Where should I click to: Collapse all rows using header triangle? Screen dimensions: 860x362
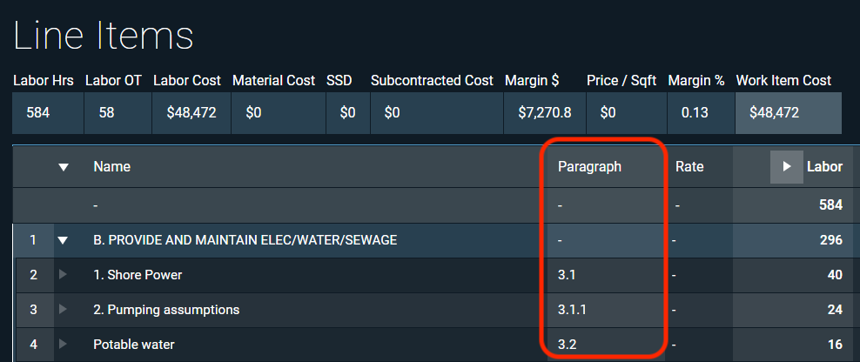tap(63, 167)
